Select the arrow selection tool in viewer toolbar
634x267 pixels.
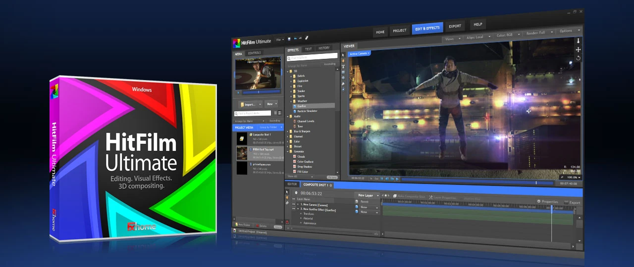pos(343,55)
